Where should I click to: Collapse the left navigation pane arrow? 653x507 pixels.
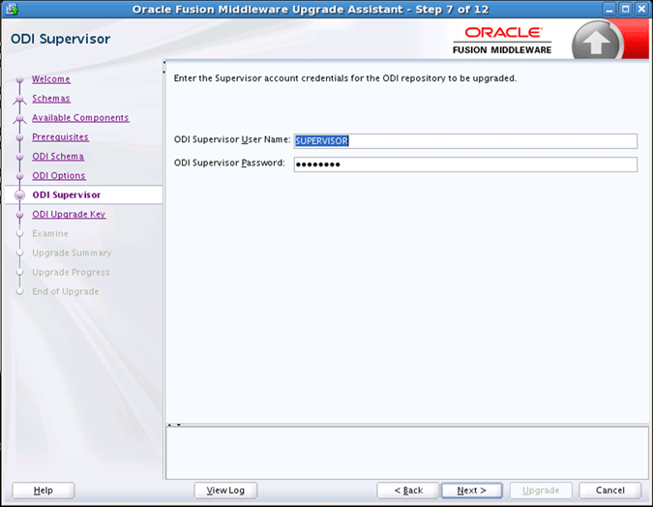(164, 62)
